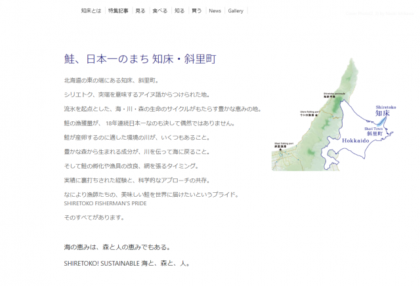
Task: Open the 買う shopping menu item
Action: point(197,11)
